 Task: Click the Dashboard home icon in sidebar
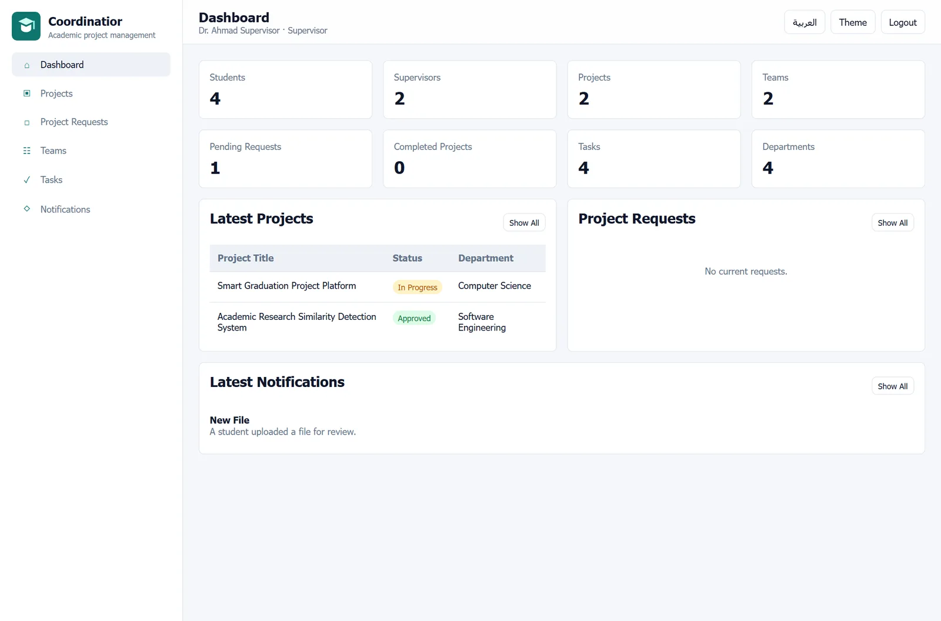[26, 65]
